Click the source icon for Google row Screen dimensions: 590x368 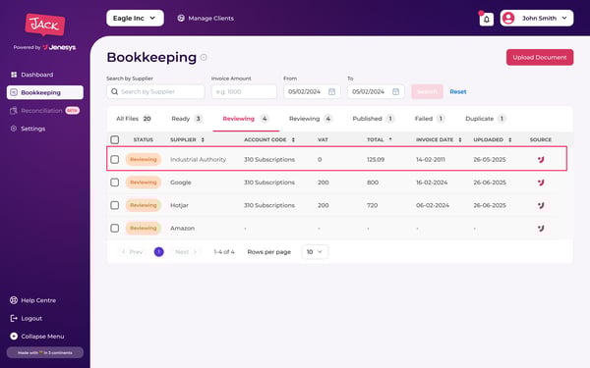point(541,183)
